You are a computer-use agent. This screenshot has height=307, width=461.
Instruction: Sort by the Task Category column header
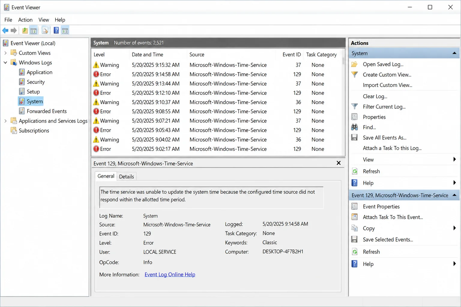pos(321,55)
